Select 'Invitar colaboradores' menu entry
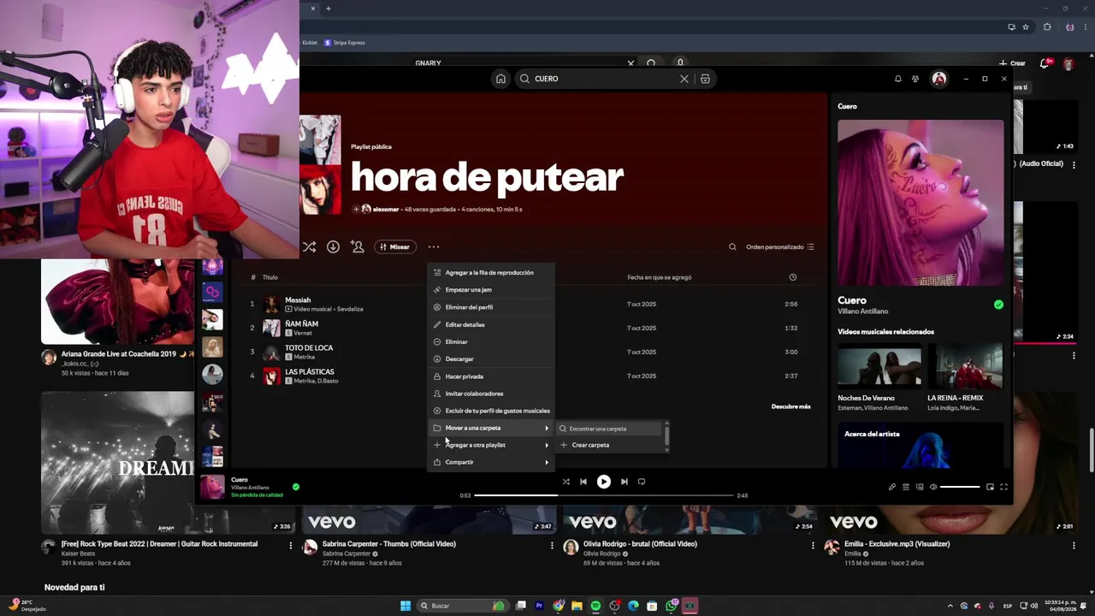This screenshot has width=1095, height=616. pos(491,394)
